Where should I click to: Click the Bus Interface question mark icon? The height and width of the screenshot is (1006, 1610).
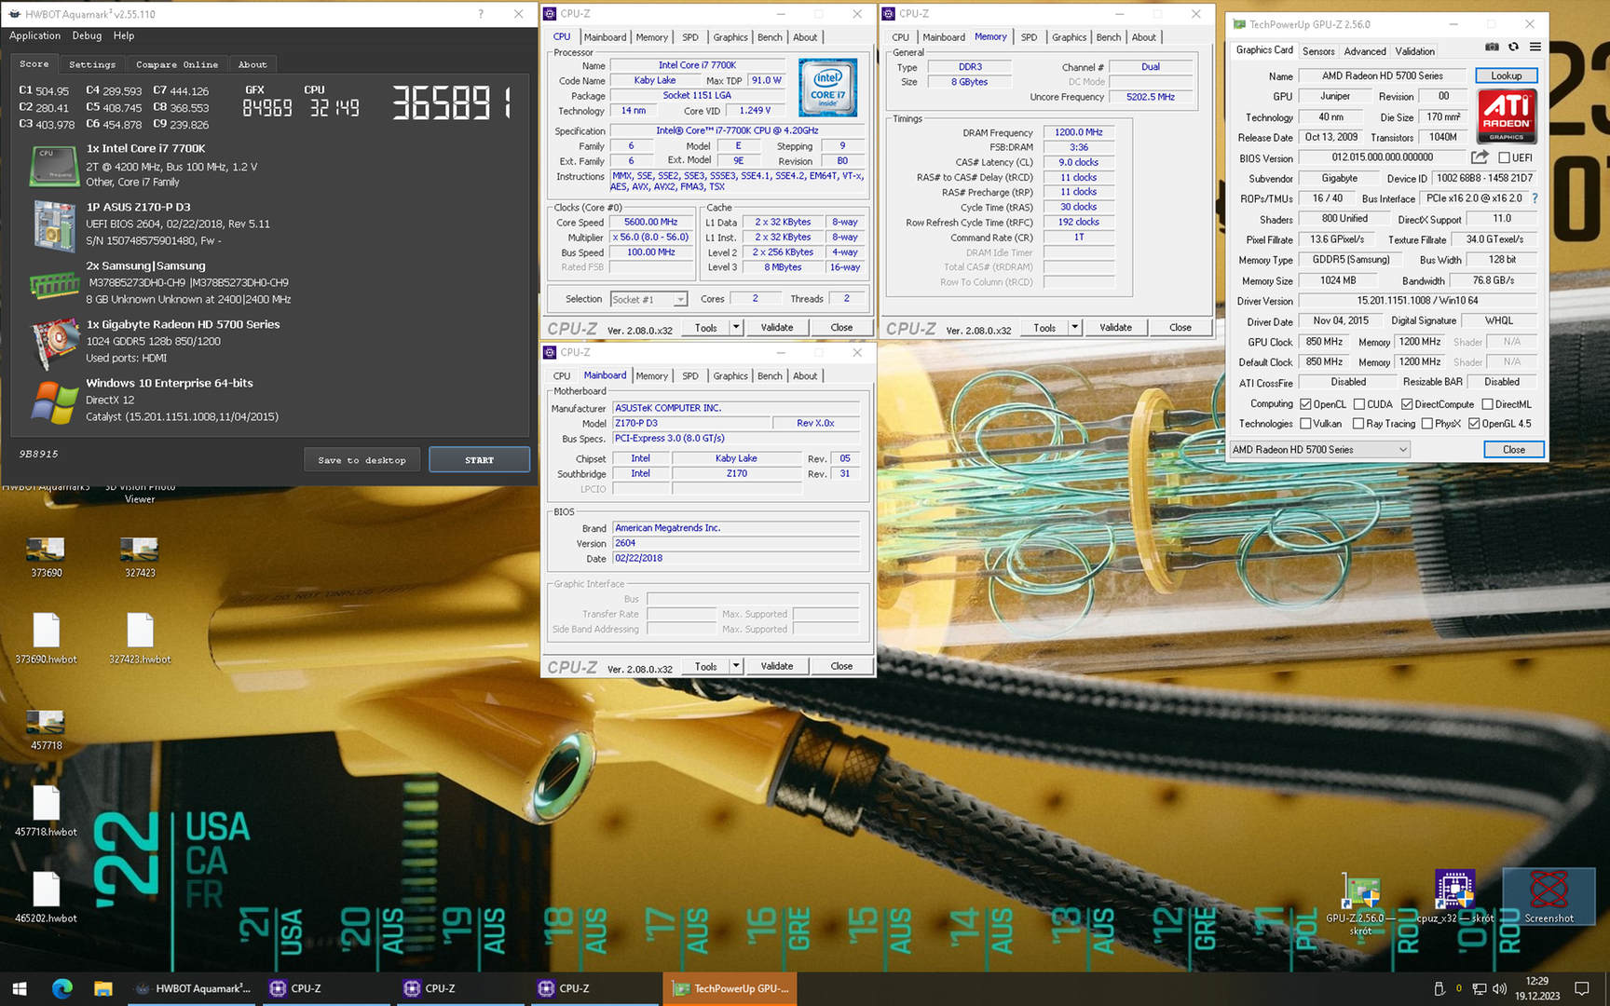tap(1535, 198)
